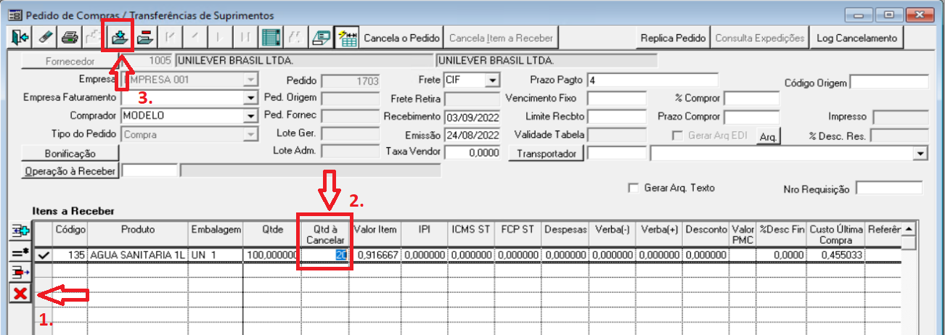Image resolution: width=945 pixels, height=335 pixels.
Task: Click the Valor Item cell 0,916667
Action: tap(376, 255)
